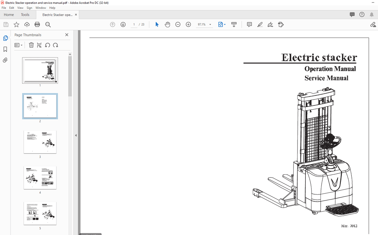
Task: Go to next page with down arrow
Action: 123,24
